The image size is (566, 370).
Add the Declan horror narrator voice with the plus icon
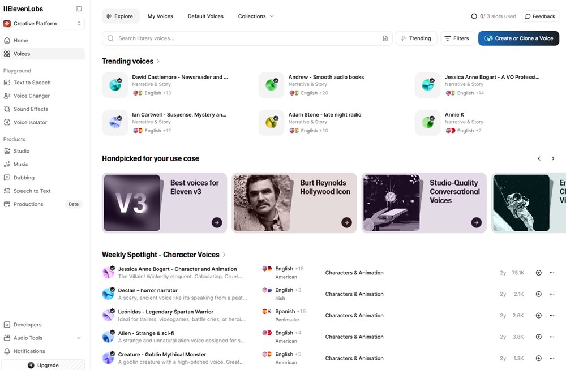coord(539,294)
